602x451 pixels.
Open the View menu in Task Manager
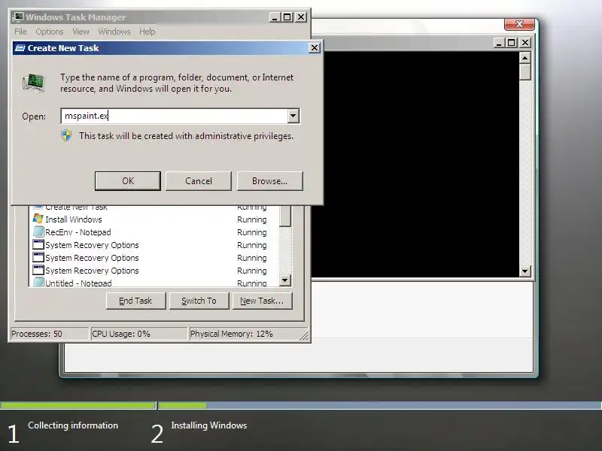(81, 32)
